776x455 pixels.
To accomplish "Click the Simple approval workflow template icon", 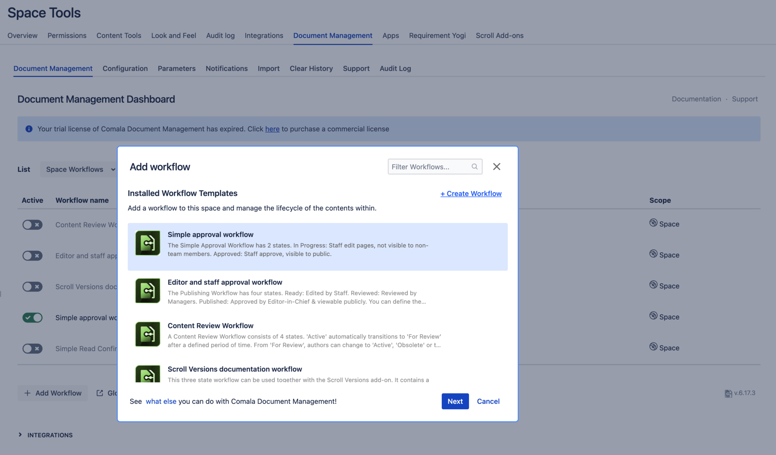I will tap(147, 243).
